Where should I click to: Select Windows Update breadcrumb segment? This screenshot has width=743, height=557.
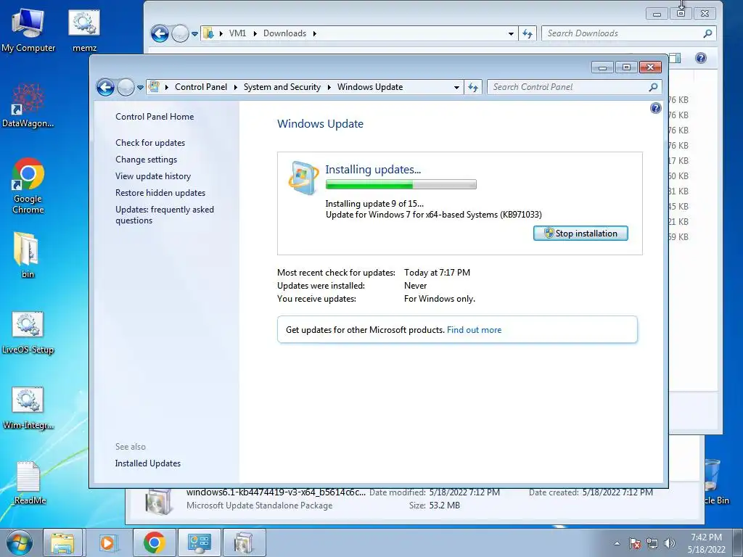[370, 87]
